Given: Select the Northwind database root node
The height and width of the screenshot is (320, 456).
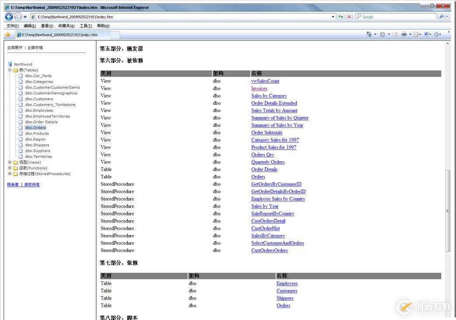Looking at the screenshot, I should [x=23, y=64].
